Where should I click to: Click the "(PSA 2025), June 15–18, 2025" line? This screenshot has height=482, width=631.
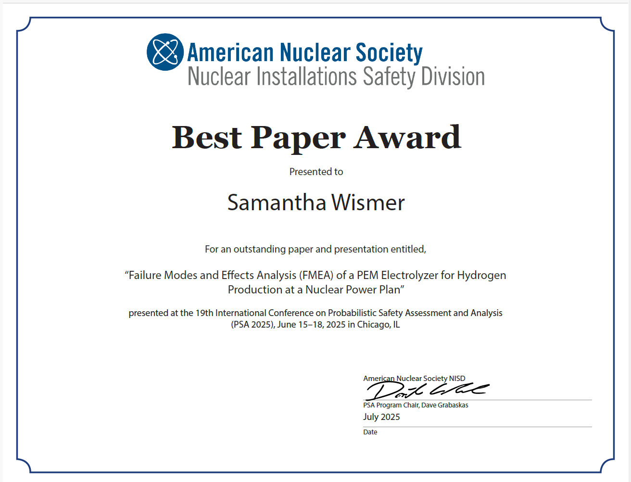pyautogui.click(x=315, y=325)
